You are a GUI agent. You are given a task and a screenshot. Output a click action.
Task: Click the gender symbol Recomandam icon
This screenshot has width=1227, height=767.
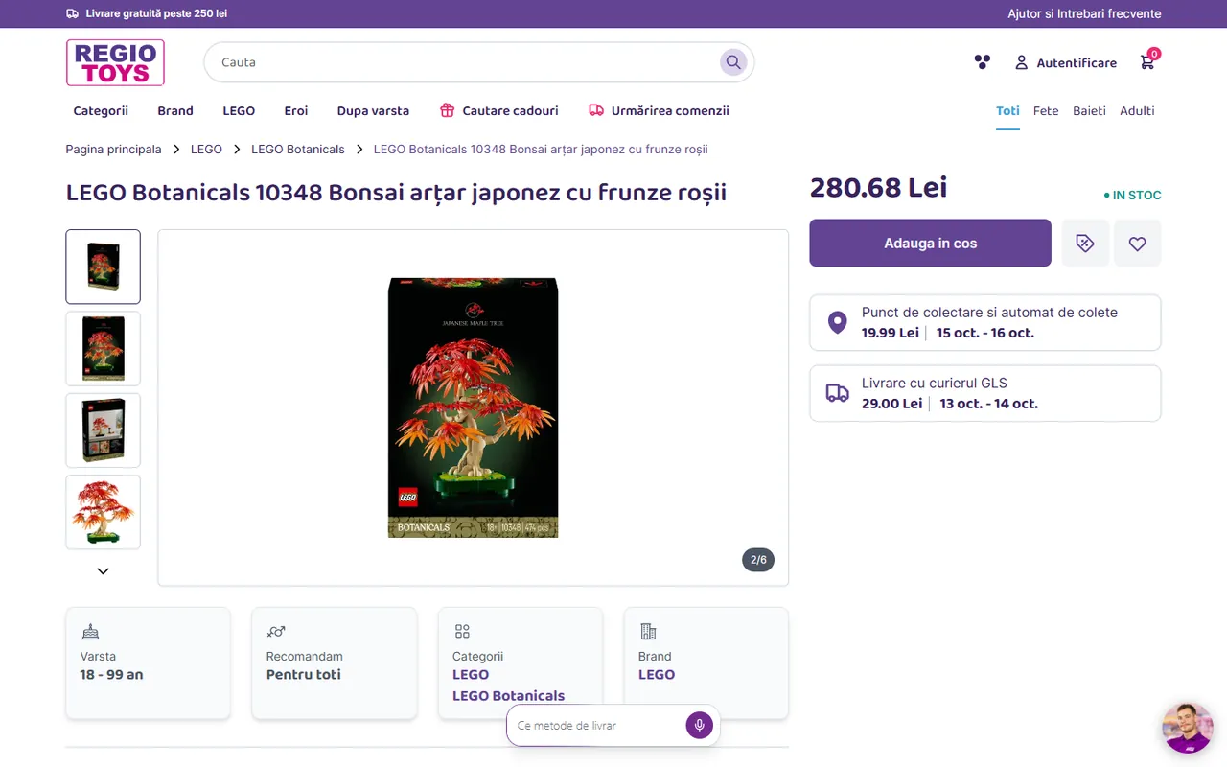point(276,632)
